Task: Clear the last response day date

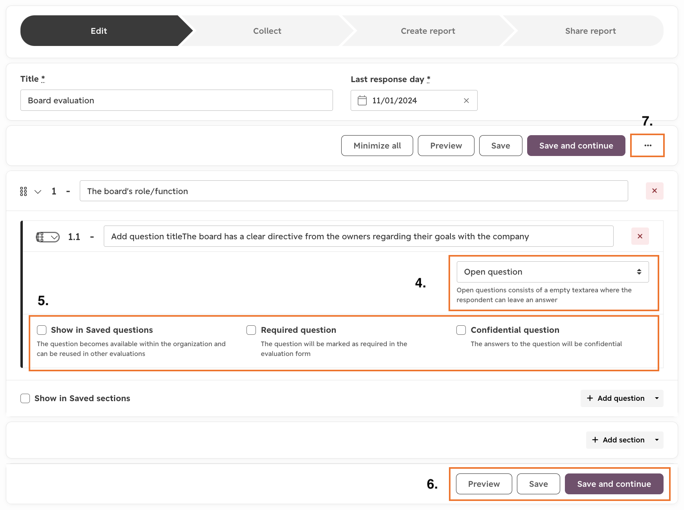Action: pos(466,101)
